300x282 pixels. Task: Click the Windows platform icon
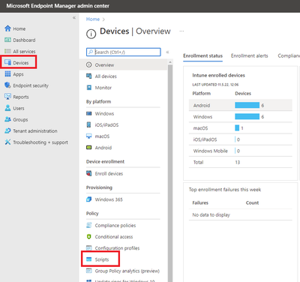pos(88,113)
